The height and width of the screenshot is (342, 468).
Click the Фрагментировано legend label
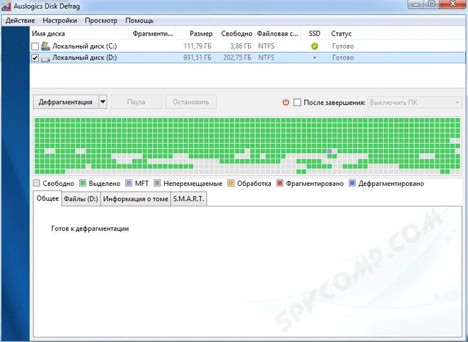pos(315,184)
